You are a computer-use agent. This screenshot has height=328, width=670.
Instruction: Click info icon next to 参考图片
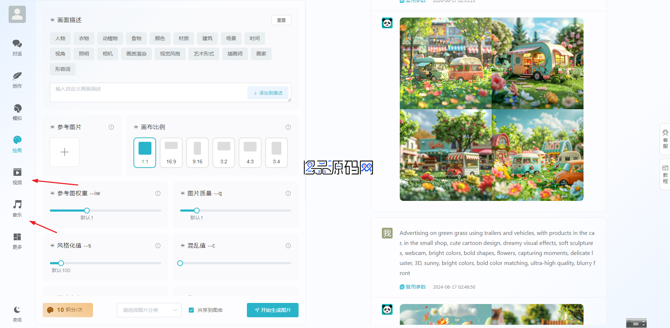pyautogui.click(x=111, y=127)
